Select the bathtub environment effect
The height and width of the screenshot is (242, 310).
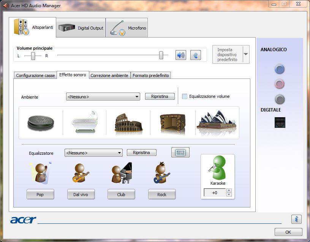point(85,122)
